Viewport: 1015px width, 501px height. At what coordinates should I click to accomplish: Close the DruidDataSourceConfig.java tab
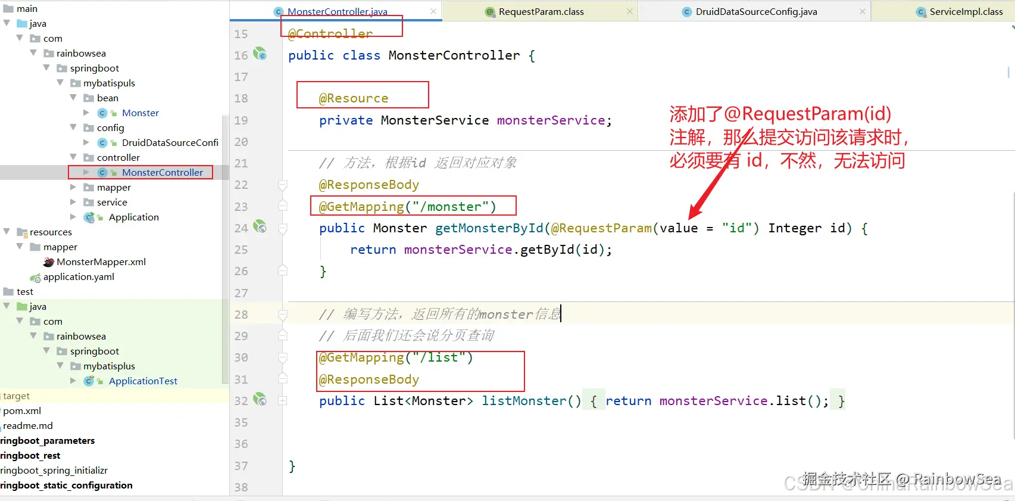click(863, 11)
